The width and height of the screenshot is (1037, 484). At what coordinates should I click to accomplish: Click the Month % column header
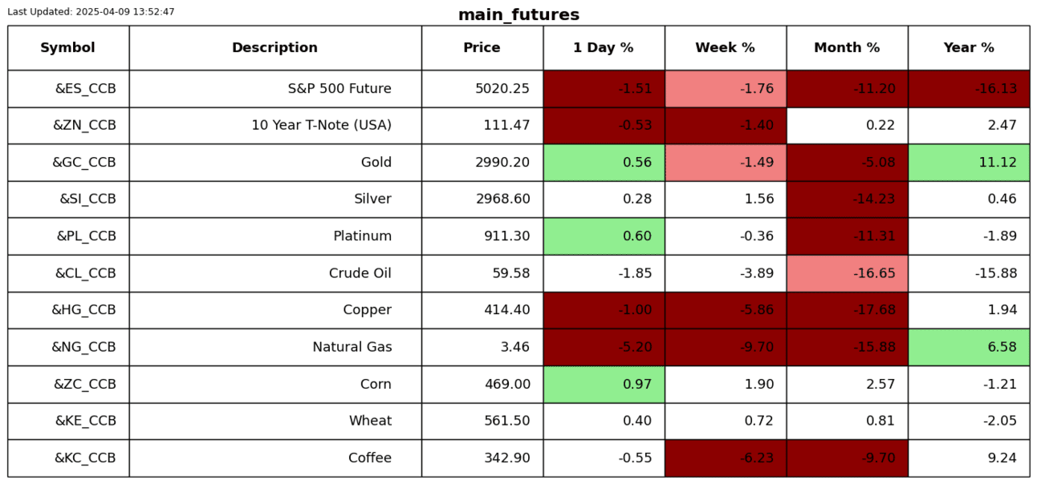[847, 48]
